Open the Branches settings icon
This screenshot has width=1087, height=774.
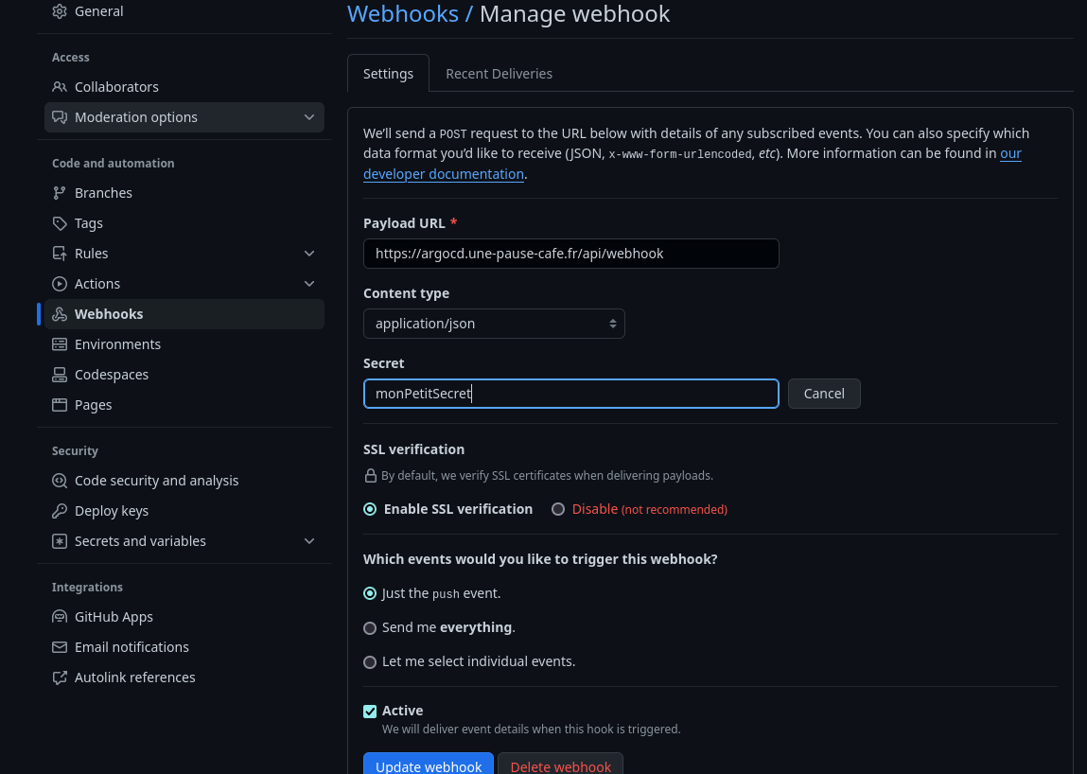pyautogui.click(x=58, y=192)
